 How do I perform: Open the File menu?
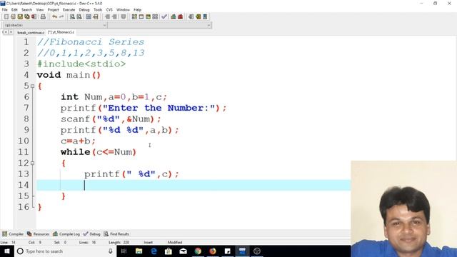tap(5, 9)
